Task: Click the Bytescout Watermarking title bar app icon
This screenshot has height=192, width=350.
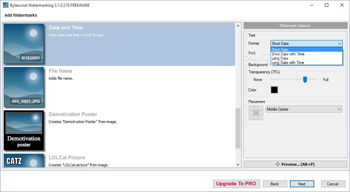Action: pos(6,5)
